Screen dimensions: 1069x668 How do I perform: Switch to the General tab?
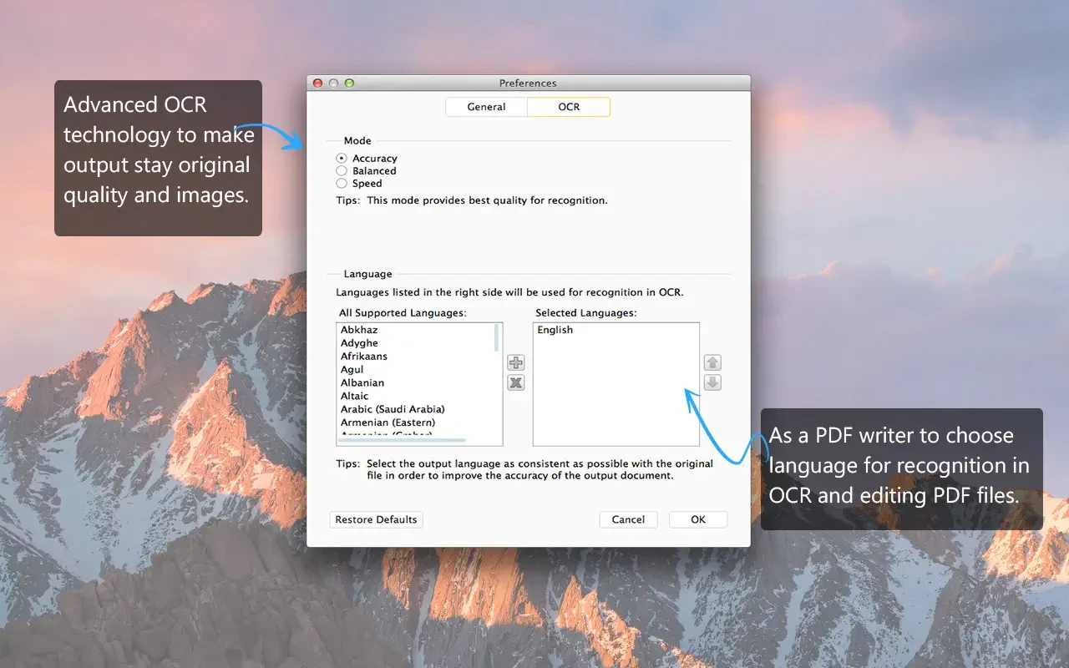point(486,107)
